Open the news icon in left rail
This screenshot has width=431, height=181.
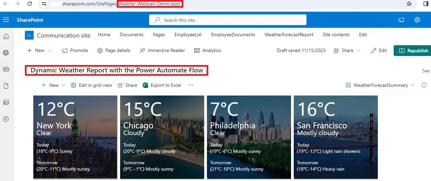[x=6, y=69]
